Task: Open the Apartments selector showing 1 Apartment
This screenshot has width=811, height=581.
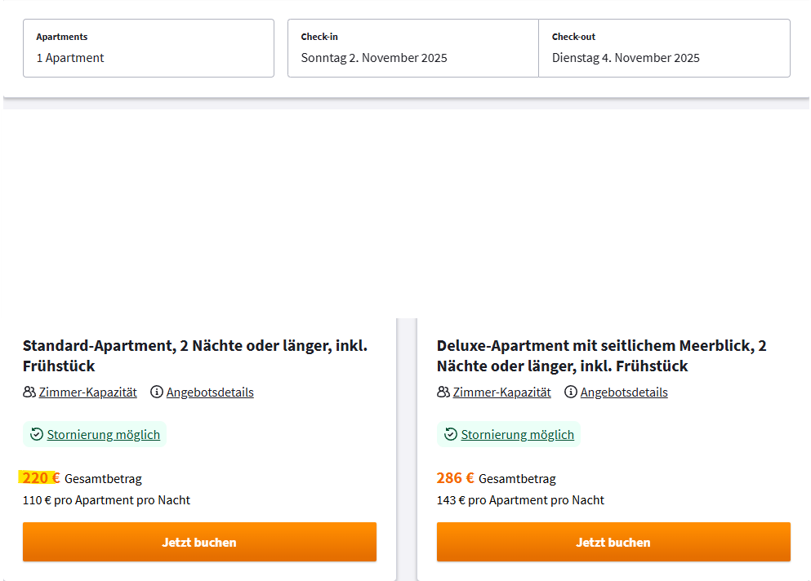Action: (x=149, y=48)
